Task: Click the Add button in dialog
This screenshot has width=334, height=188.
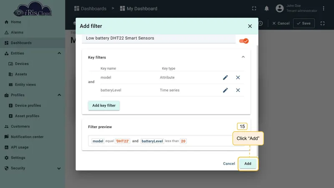Action: (248, 163)
